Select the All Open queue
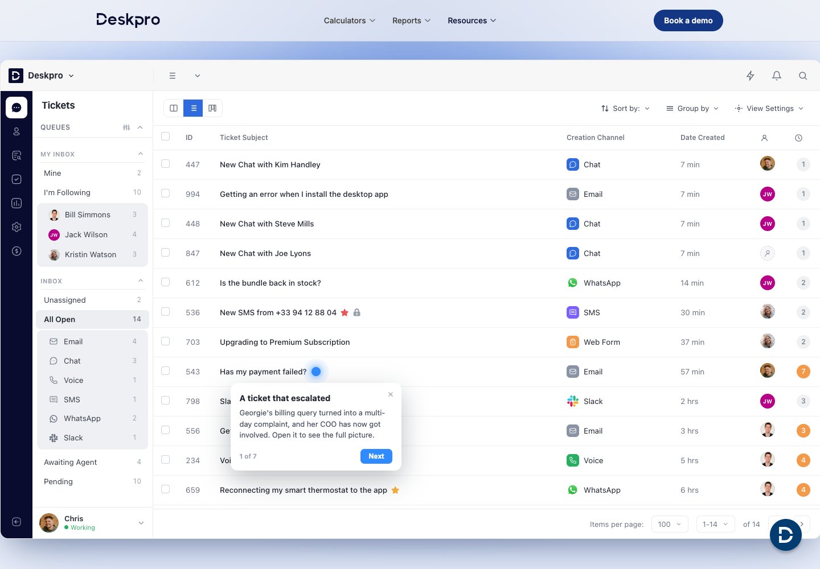This screenshot has width=820, height=569. click(x=92, y=319)
